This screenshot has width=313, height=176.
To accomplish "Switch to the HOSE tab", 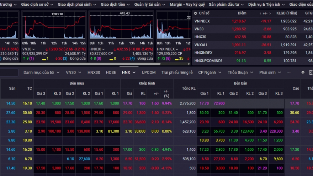I will [111, 73].
